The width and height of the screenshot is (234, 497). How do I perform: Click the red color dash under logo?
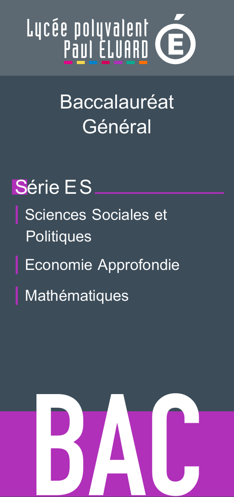tap(106, 63)
